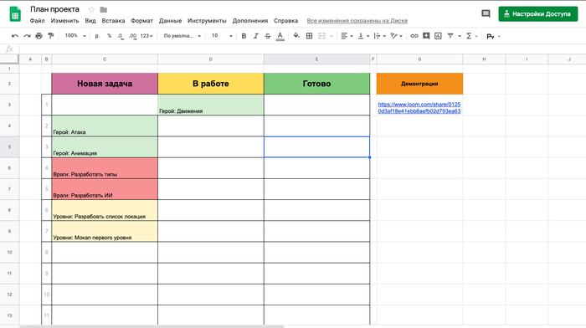Screen dimensions: 586x328
Task: Open the borders grid icon
Action: pos(309,36)
